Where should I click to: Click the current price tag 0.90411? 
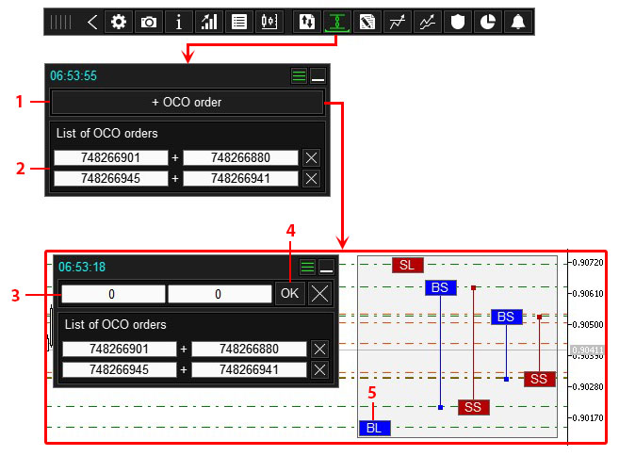[x=587, y=350]
